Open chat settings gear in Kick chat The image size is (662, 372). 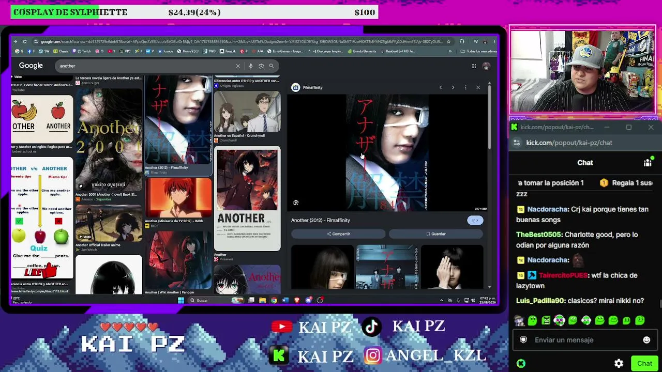[x=619, y=363]
